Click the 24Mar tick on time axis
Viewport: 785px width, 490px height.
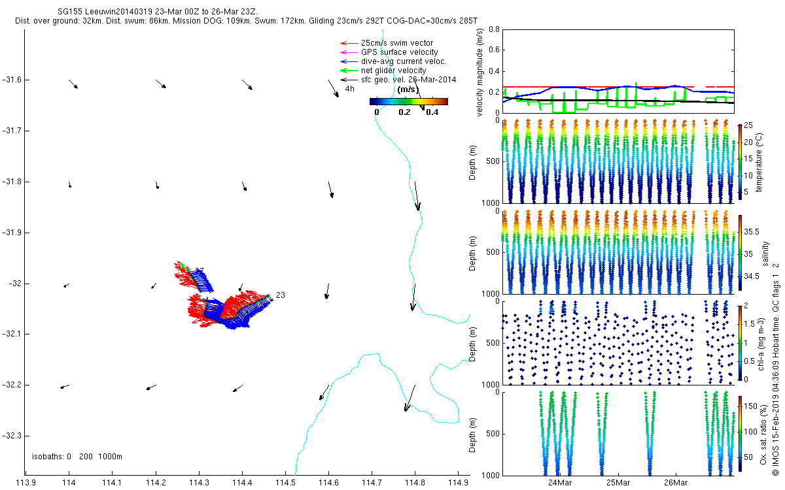pyautogui.click(x=560, y=483)
